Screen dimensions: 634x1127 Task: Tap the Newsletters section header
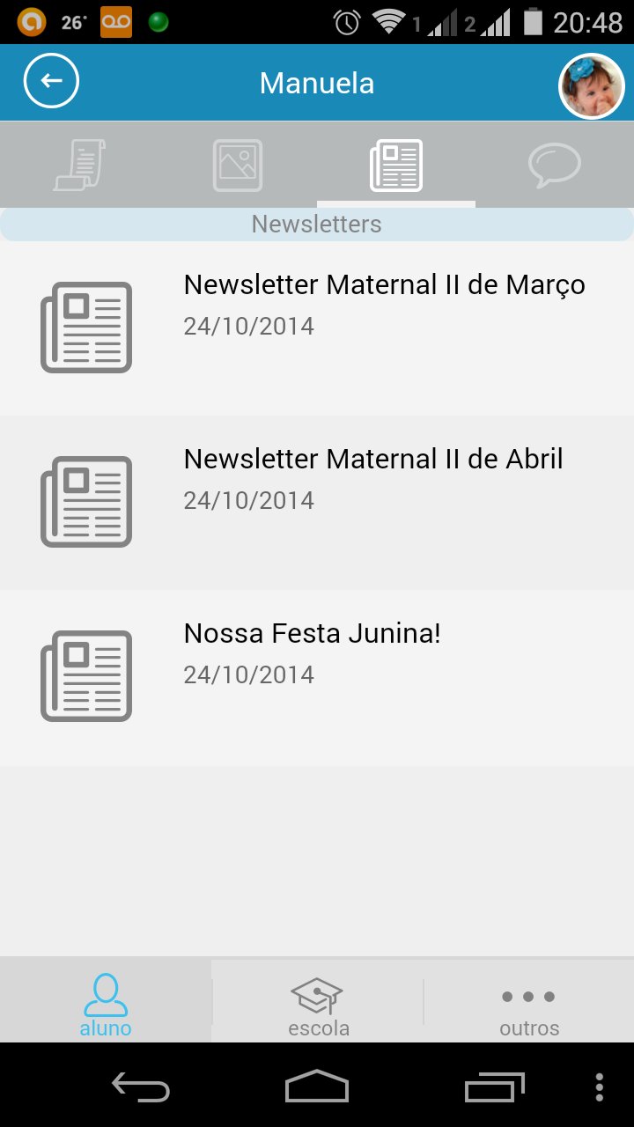(x=317, y=224)
